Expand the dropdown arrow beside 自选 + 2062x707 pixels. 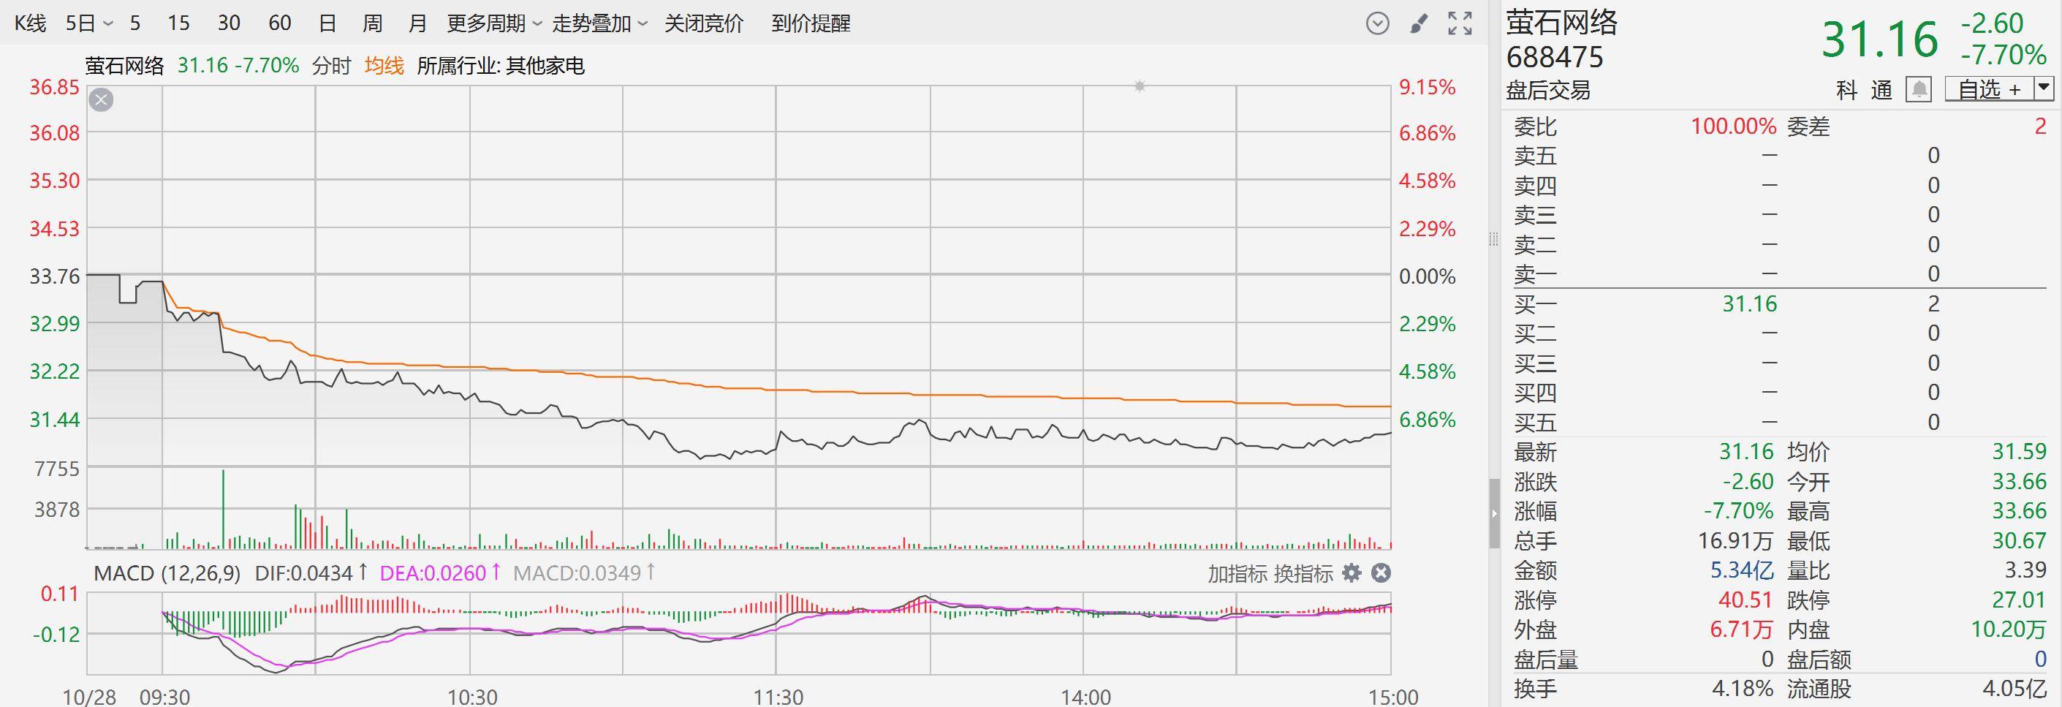tap(2044, 88)
